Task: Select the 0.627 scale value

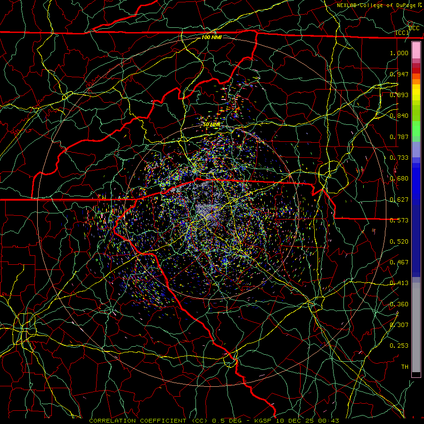Action: 399,200
